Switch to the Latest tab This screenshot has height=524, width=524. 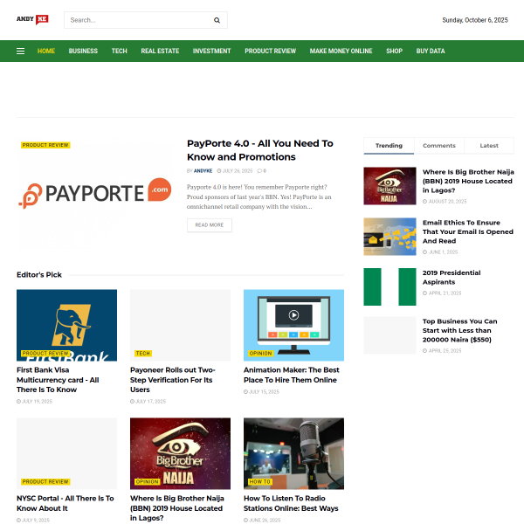[489, 146]
